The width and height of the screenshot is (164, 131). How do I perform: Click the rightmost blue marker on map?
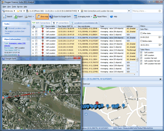click(124, 106)
